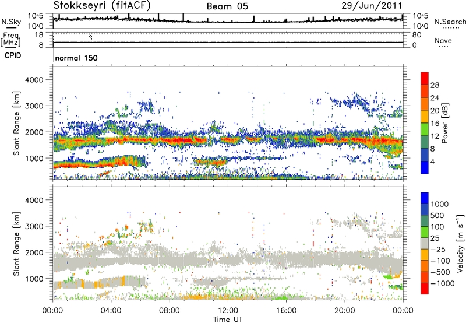Click the 2000 tick on the velocity panel
The width and height of the screenshot is (466, 323).
coord(34,252)
